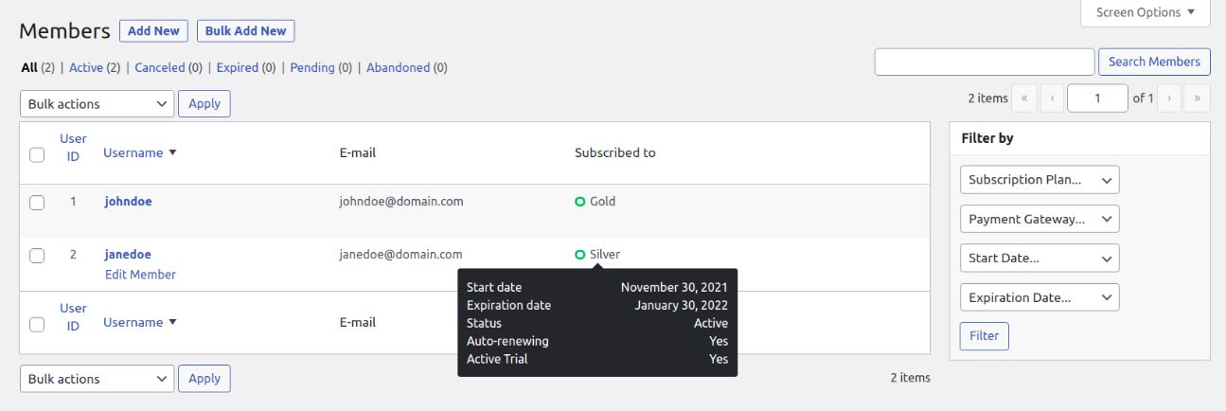Image resolution: width=1226 pixels, height=411 pixels.
Task: Open johndoe member username link
Action: [x=128, y=202]
